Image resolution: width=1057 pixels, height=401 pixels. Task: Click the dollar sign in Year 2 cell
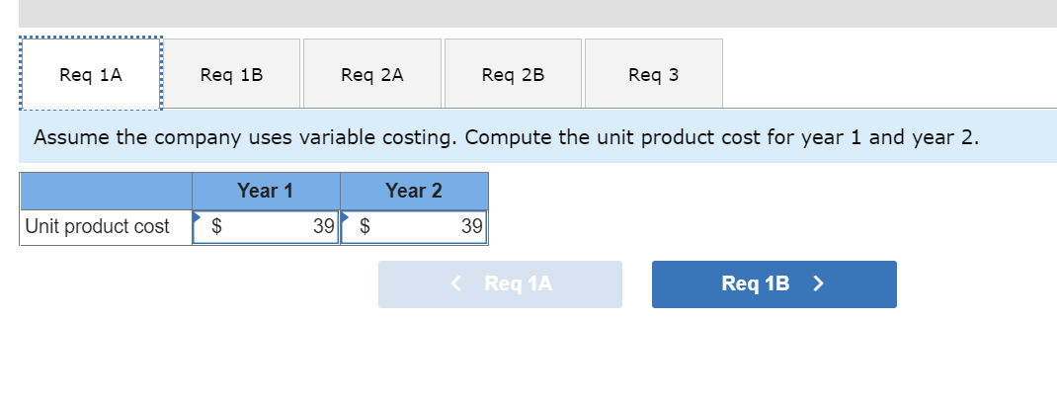tap(364, 226)
